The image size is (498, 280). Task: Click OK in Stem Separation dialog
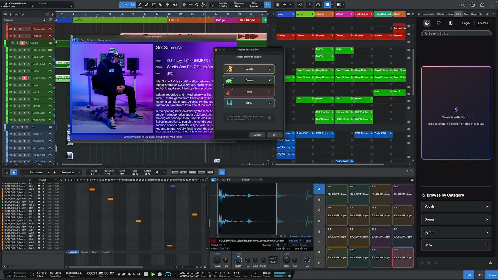[x=275, y=135]
